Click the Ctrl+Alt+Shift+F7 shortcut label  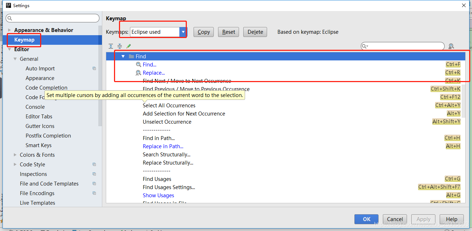pyautogui.click(x=439, y=187)
